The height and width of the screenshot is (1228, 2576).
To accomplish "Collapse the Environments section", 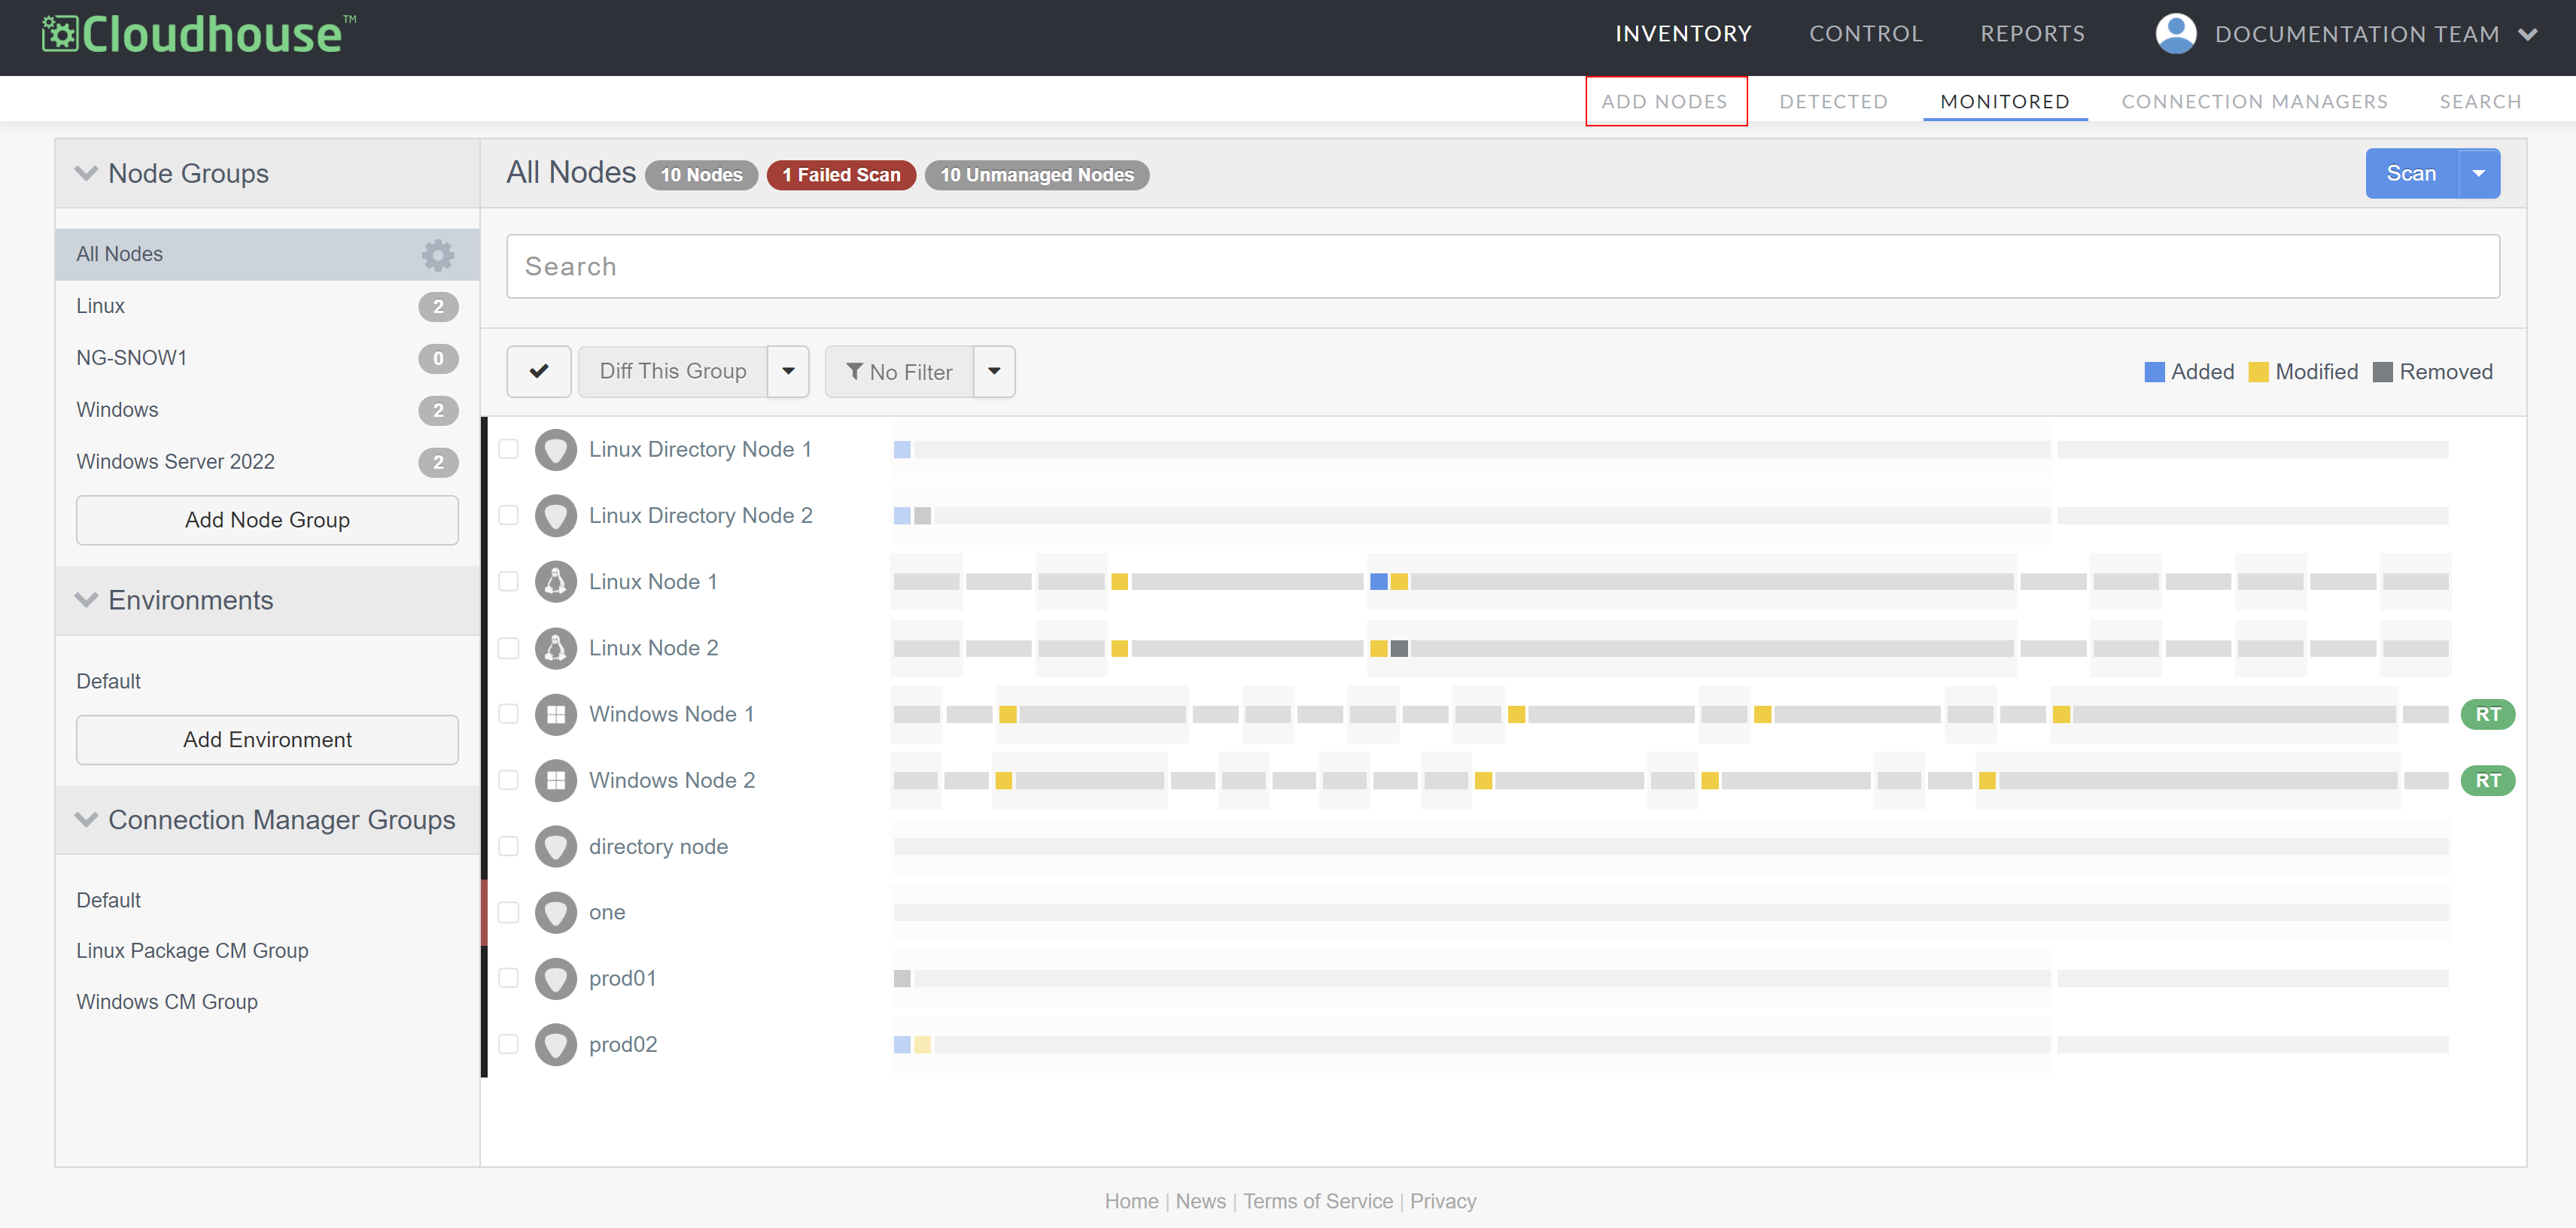I will coord(86,600).
